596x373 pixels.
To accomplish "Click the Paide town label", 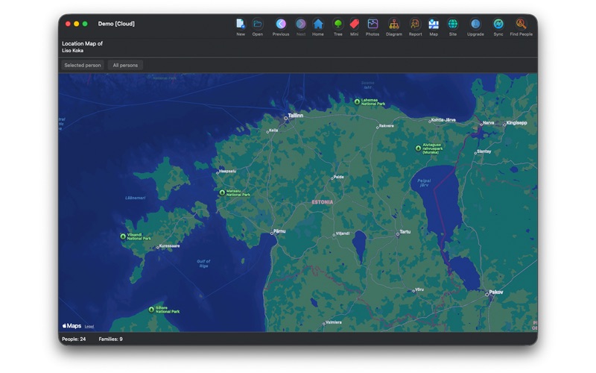I will [339, 177].
